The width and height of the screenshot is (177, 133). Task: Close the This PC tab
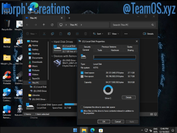click(x=62, y=18)
